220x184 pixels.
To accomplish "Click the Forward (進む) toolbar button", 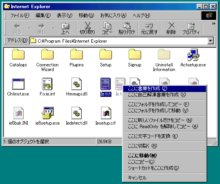I will pos(41,29).
